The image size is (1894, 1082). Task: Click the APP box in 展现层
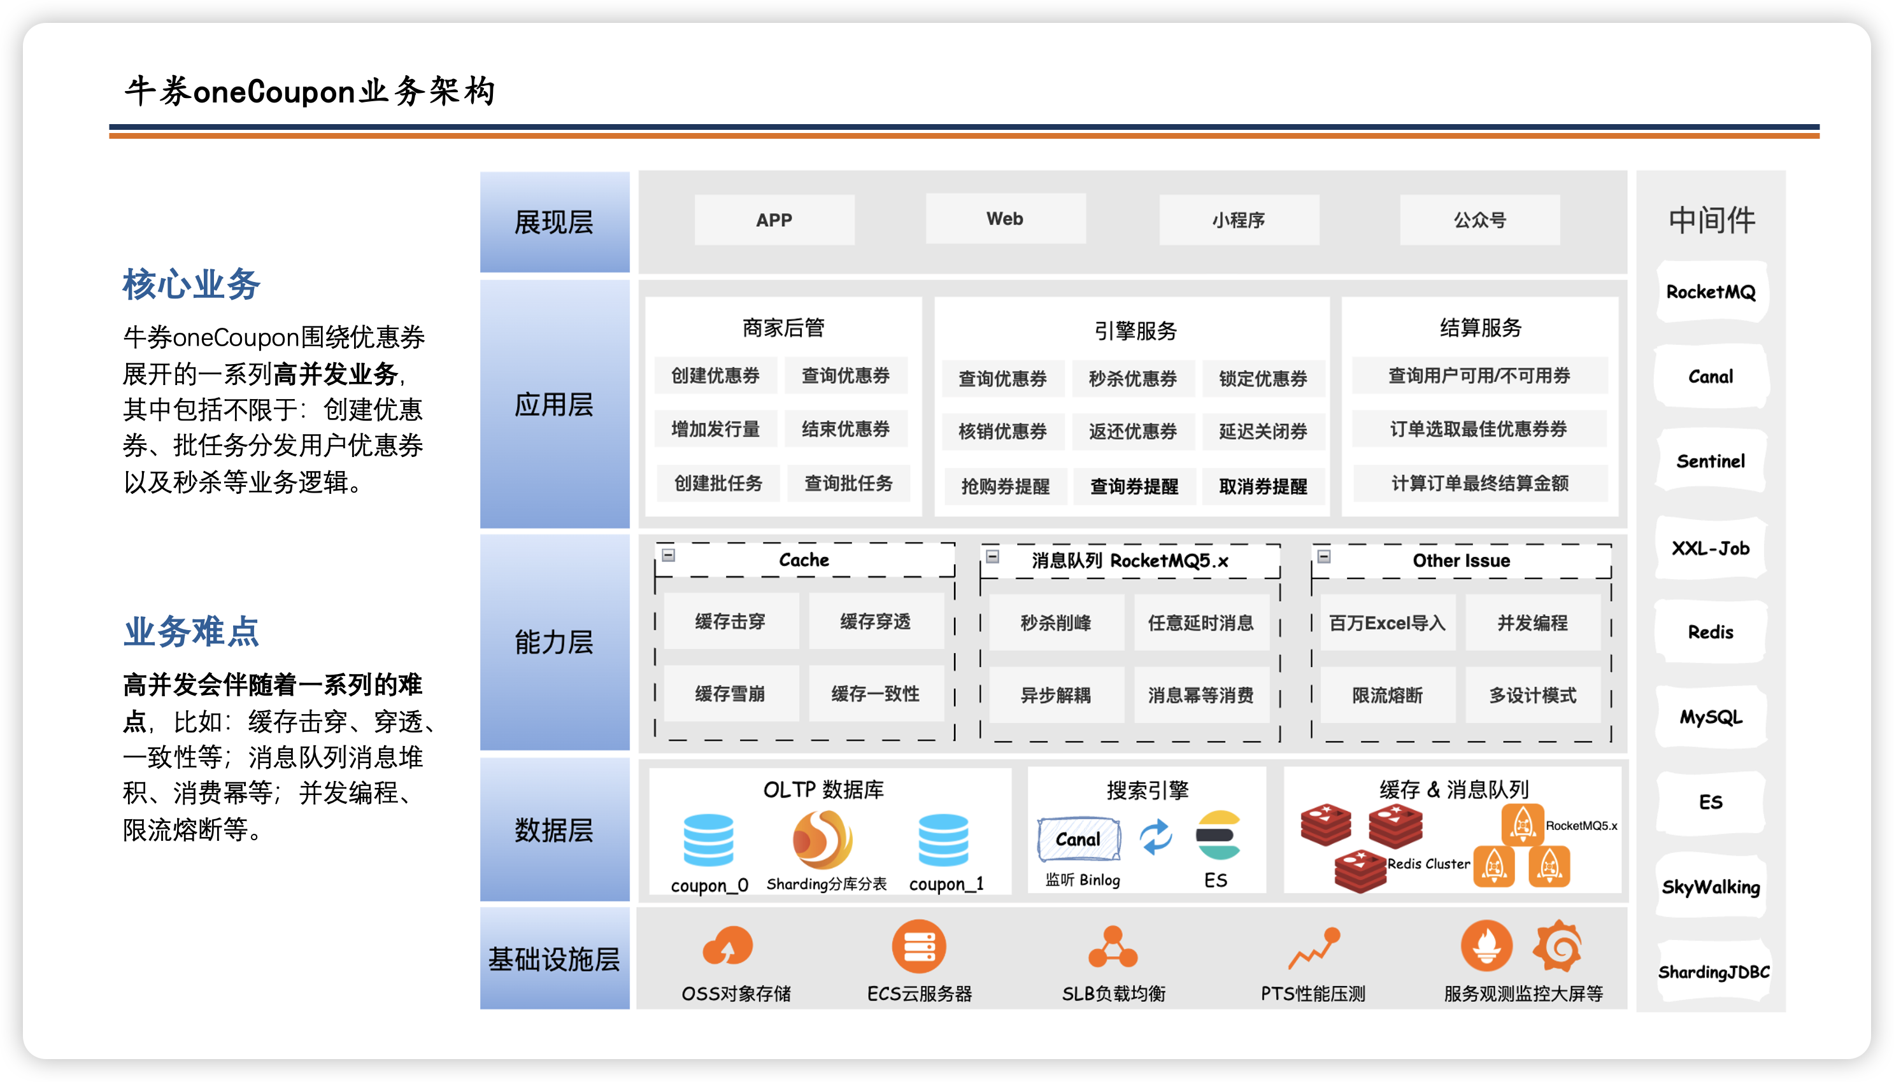pyautogui.click(x=774, y=220)
